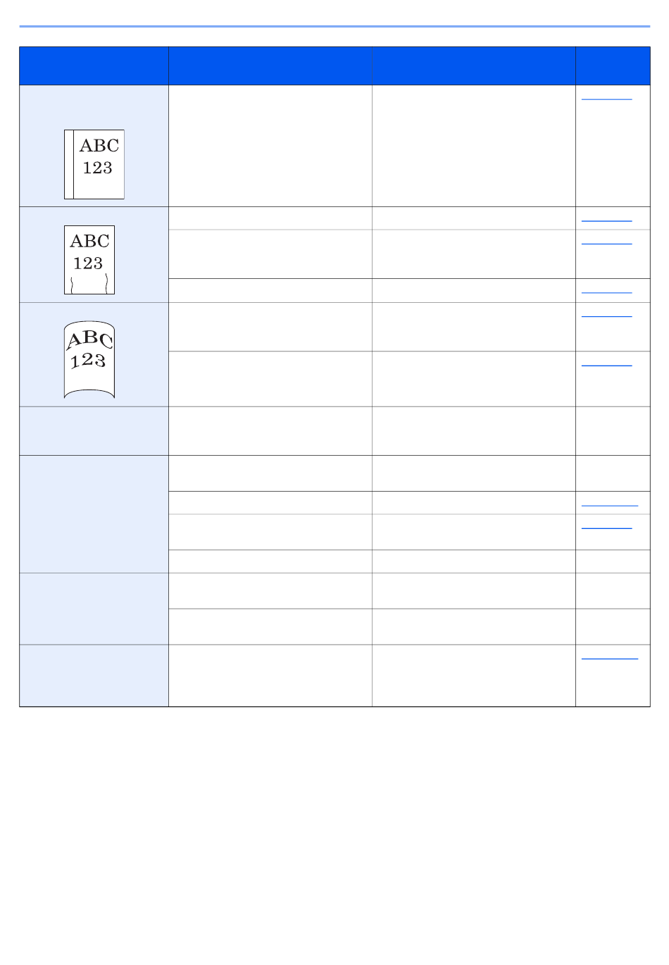
Task: Click the tallest light-blue cell without an illustration
Action: pos(94,514)
